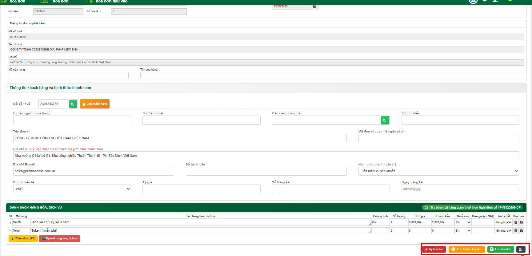
Task: Open the Tính chất Hàng hóa dropdown in row 1
Action: click(x=503, y=222)
